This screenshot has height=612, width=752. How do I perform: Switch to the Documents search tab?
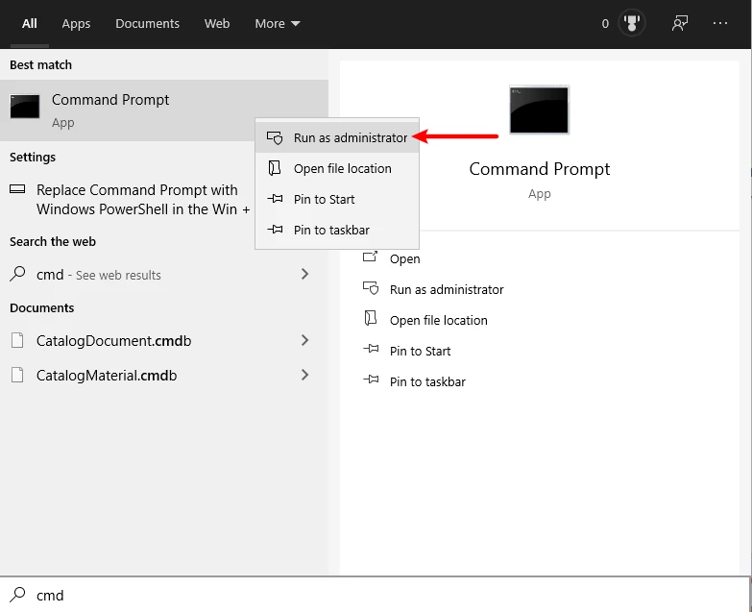click(x=147, y=23)
